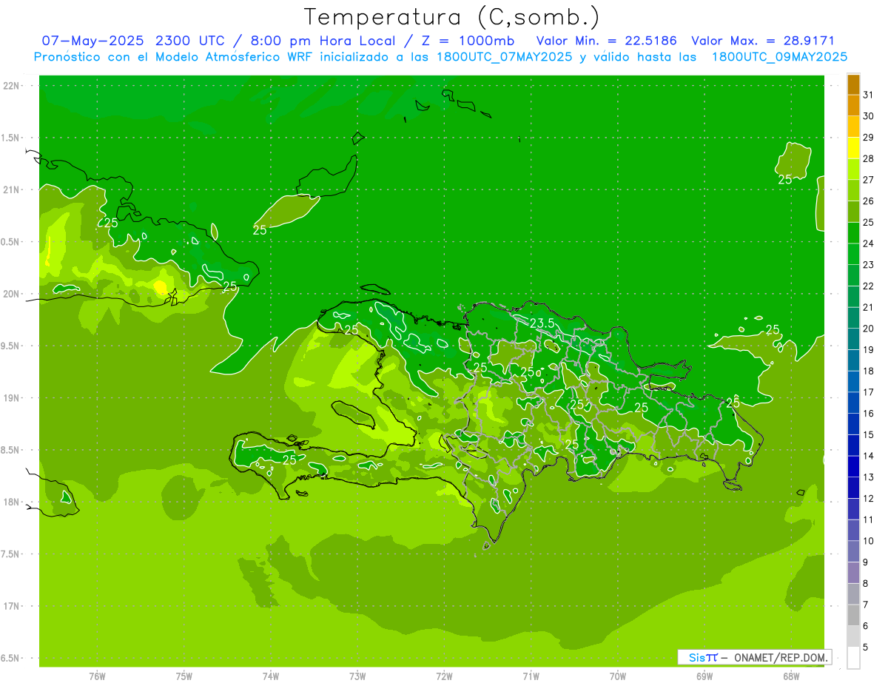Click the legend swatch between 19 and 20
888x686 pixels.
[x=853, y=340]
